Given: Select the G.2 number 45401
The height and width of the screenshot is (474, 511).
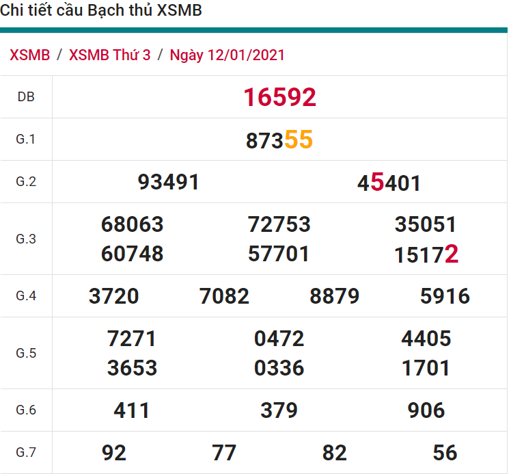Looking at the screenshot, I should tap(389, 183).
